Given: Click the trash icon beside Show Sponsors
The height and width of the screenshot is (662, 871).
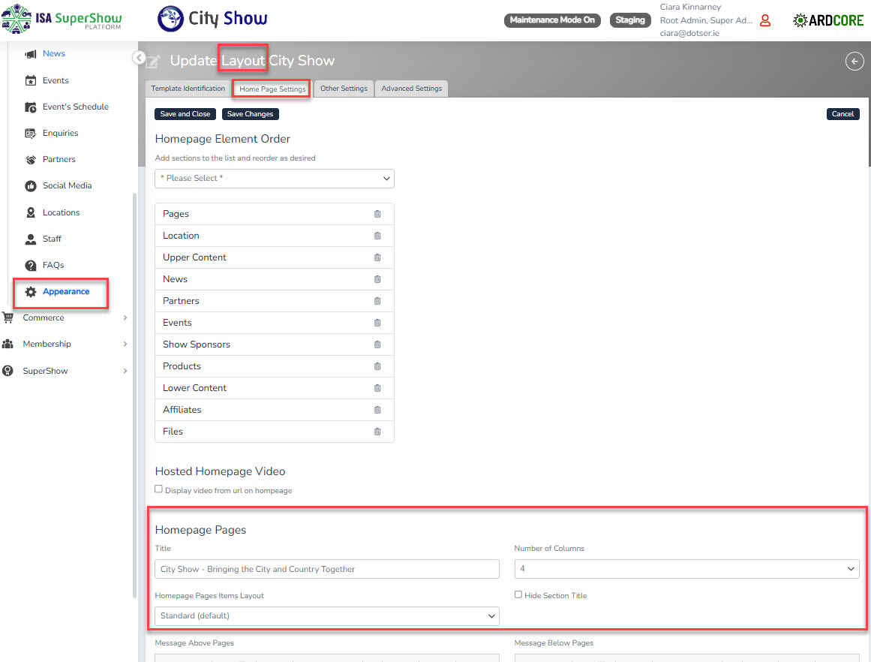Looking at the screenshot, I should 377,345.
